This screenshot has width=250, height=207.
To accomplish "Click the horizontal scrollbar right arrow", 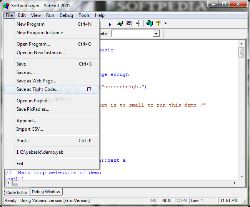I will pos(235,183).
